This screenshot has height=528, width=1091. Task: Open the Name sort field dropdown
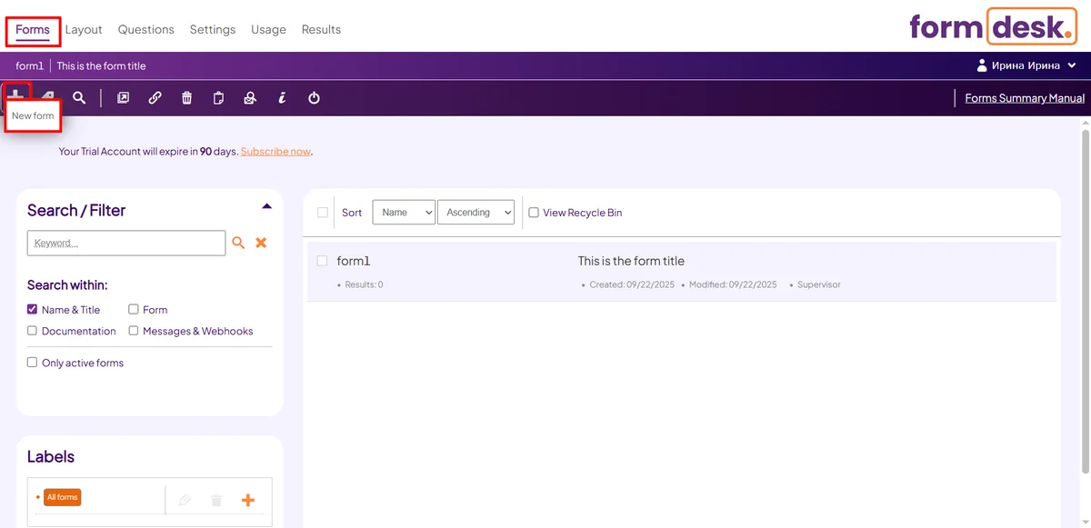click(404, 213)
